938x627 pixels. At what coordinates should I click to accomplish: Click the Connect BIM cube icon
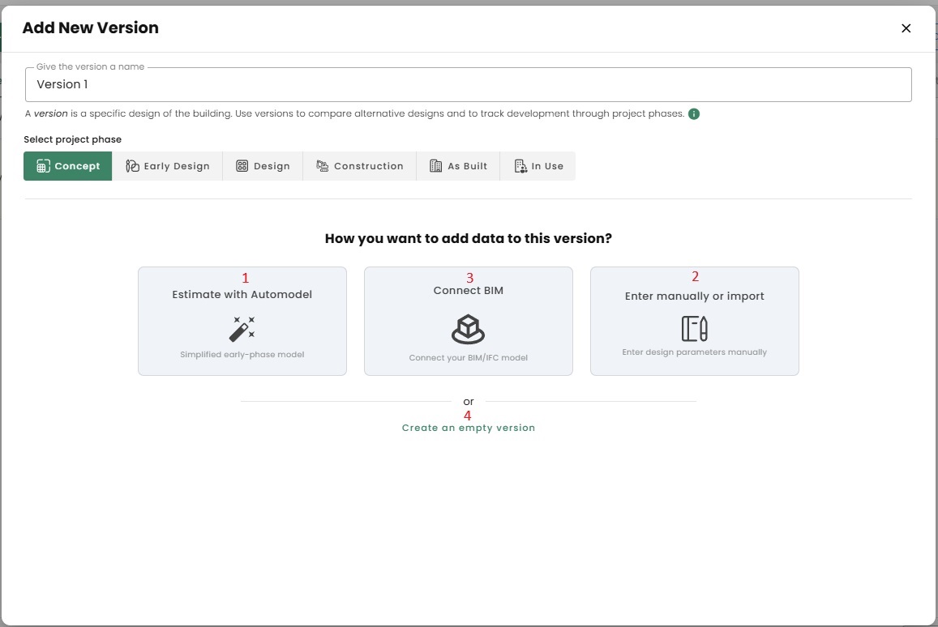click(x=468, y=329)
